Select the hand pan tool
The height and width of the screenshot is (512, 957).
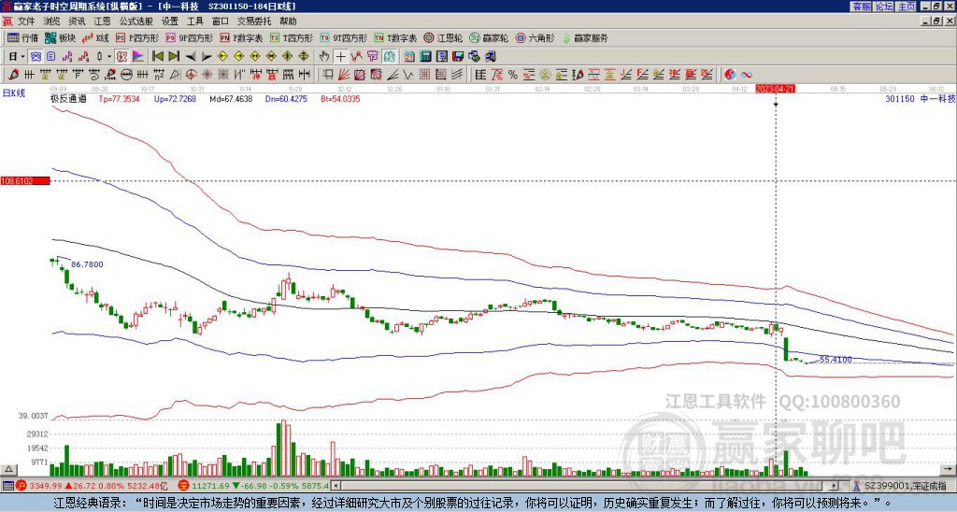point(324,56)
